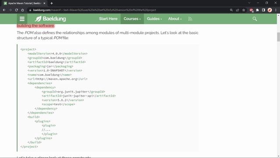Open the red ad-blocker extension icon

(252, 10)
